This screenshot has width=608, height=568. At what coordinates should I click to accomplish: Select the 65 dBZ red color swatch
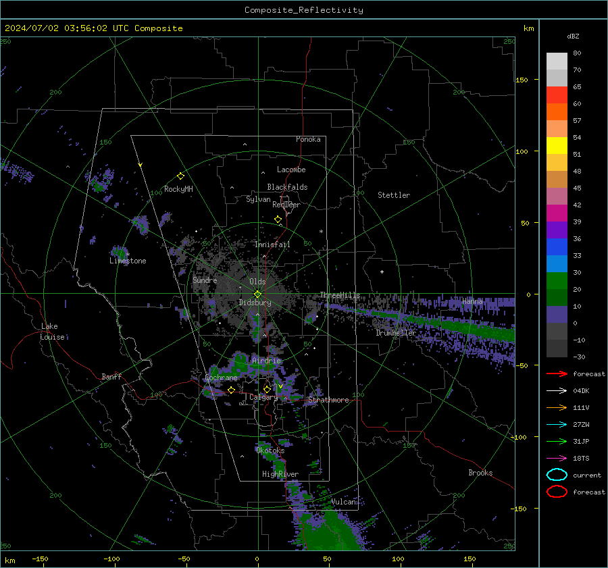(x=557, y=95)
